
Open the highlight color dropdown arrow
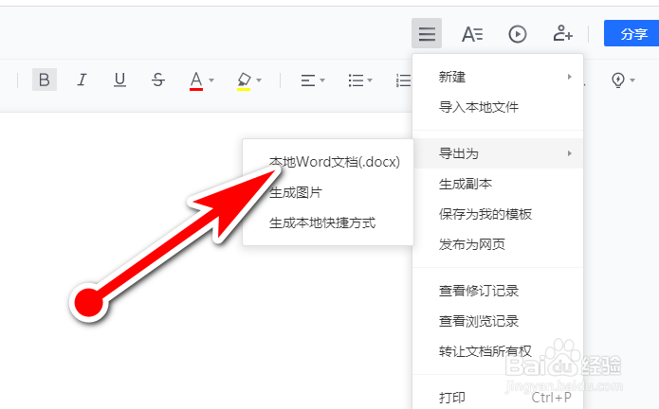(259, 80)
